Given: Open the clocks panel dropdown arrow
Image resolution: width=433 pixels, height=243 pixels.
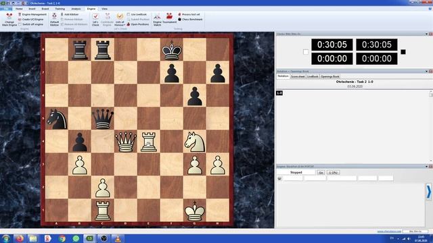Looking at the screenshot, I should (x=426, y=34).
